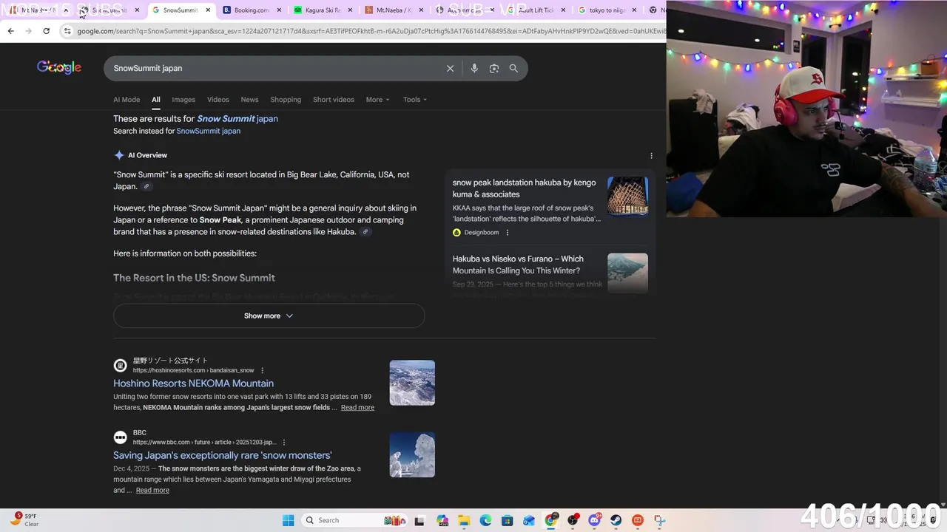
Task: Close the SnowSummit browser tab
Action: tap(208, 10)
